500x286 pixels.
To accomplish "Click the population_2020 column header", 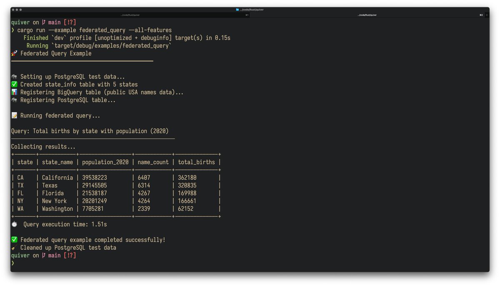I will click(x=105, y=162).
